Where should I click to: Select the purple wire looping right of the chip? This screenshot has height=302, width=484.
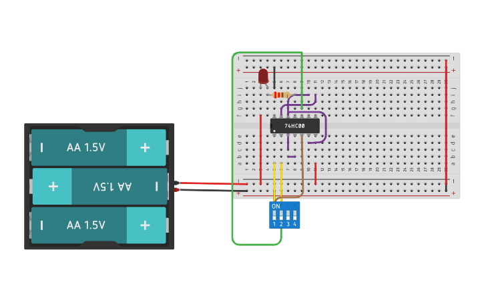tap(324, 127)
